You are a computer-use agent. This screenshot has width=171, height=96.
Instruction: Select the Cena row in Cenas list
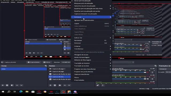pos(24,69)
